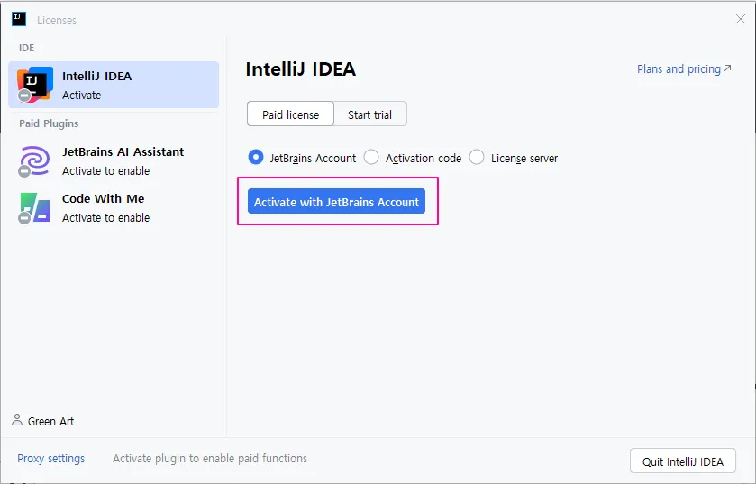Click the Licenses window title text
Image resolution: width=756 pixels, height=484 pixels.
(57, 20)
